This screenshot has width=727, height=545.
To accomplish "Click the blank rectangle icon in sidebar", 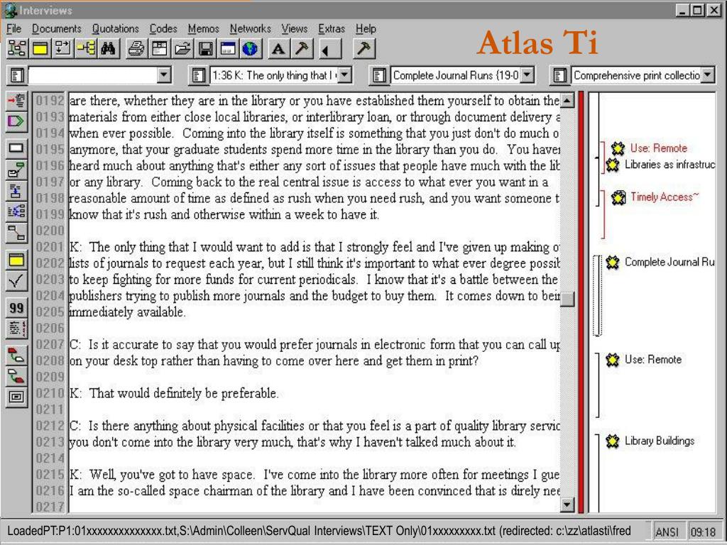I will click(x=16, y=148).
